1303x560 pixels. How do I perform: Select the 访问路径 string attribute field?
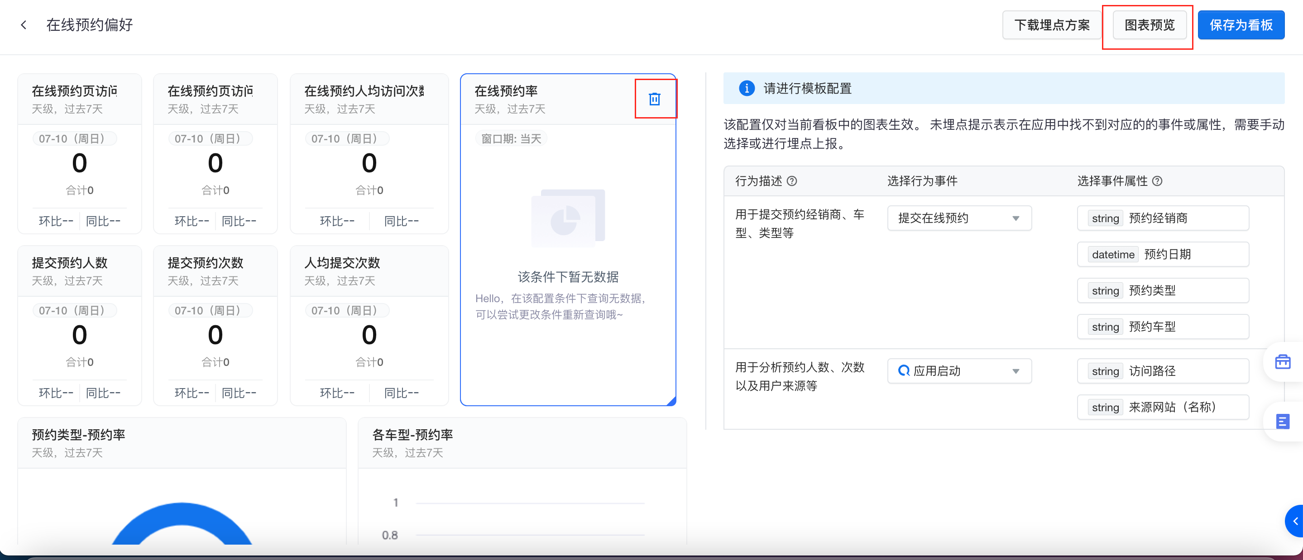click(x=1162, y=371)
